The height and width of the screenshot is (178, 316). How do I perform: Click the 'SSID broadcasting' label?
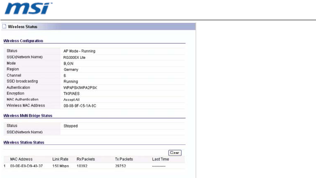click(22, 81)
